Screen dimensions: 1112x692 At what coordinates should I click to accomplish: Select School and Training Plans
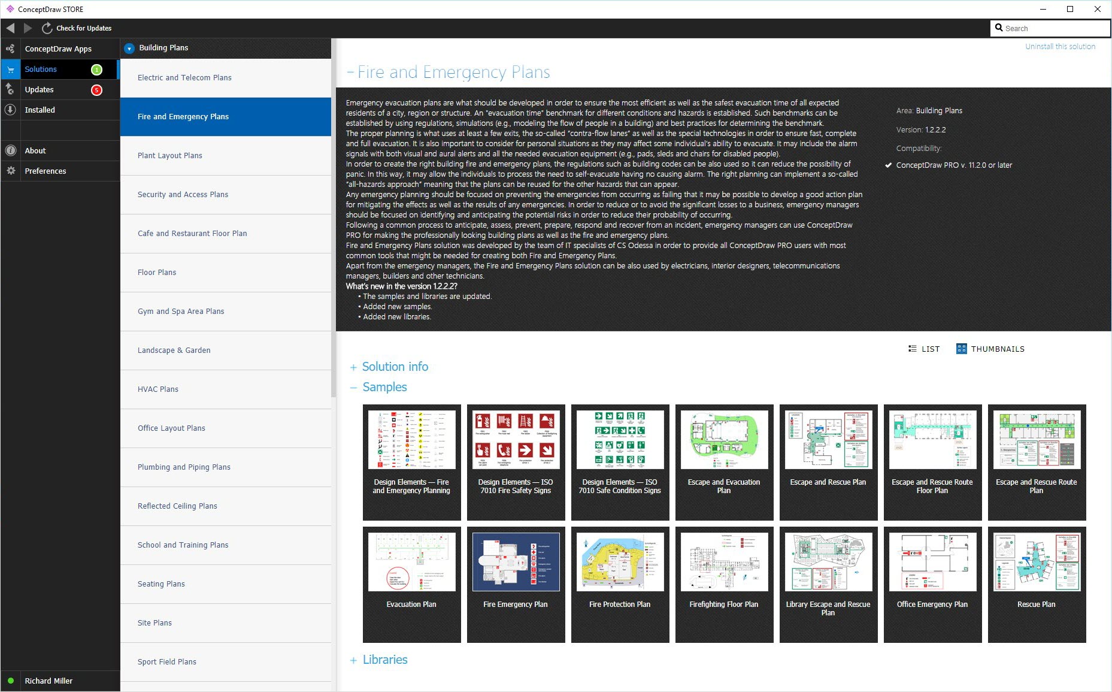click(226, 545)
